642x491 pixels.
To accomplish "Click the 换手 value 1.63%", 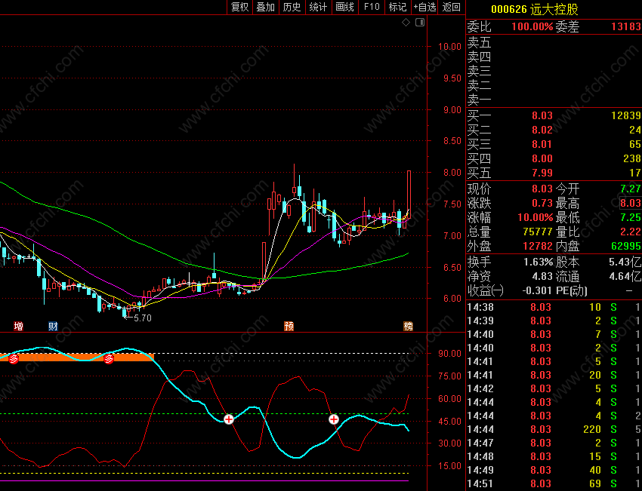I will click(x=539, y=262).
